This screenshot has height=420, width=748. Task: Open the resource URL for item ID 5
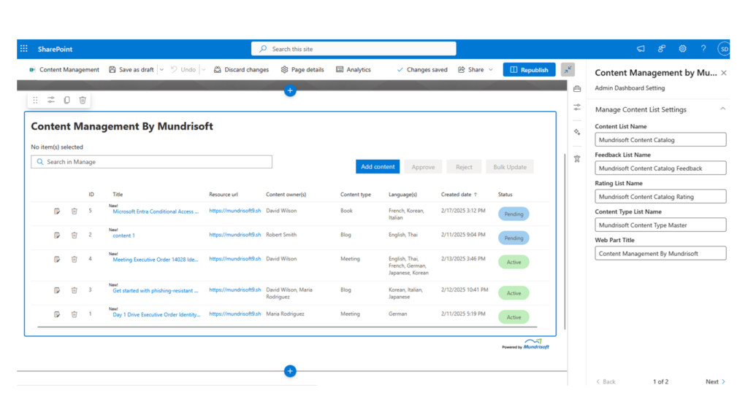pos(235,211)
